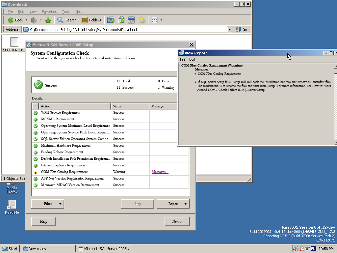337x253 pixels.
Task: Click the Go button
Action: [x=242, y=29]
